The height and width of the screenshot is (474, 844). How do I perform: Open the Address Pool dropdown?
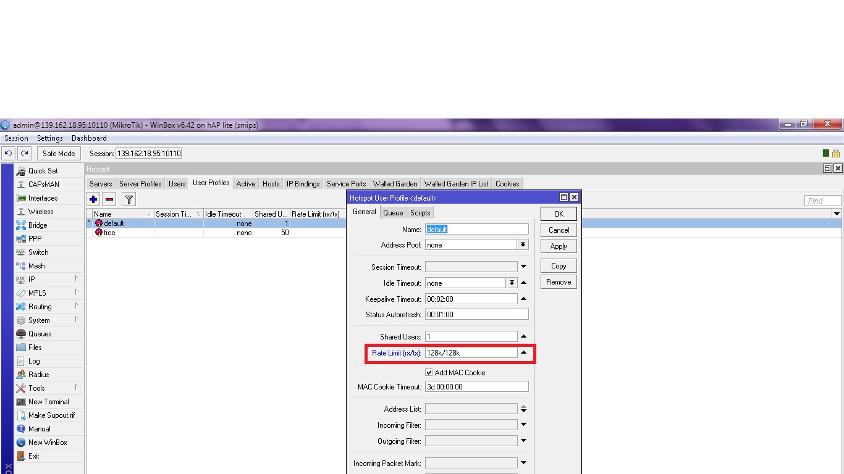click(523, 245)
